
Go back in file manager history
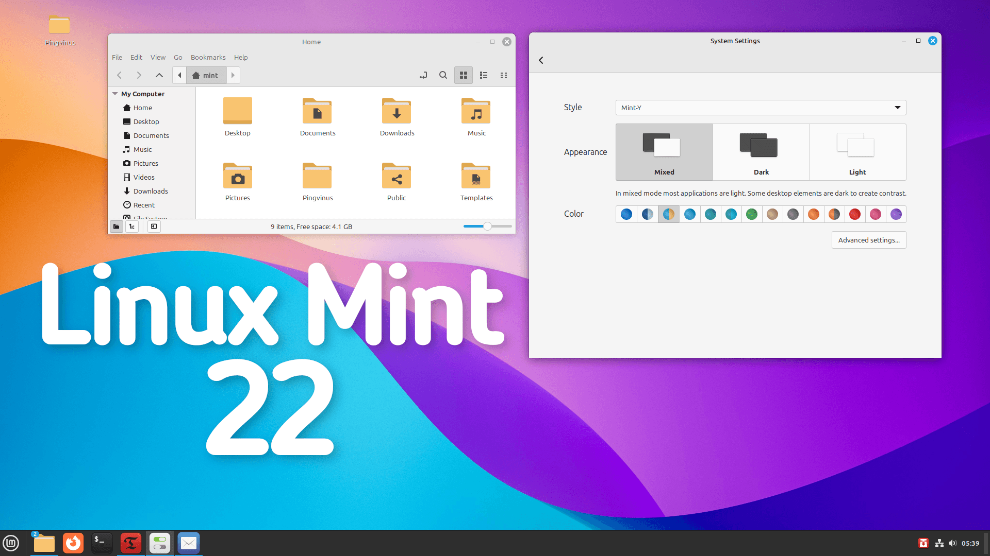120,75
